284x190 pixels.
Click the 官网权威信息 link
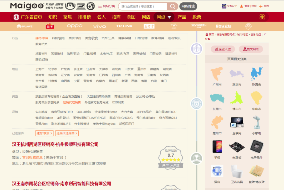tap(32, 158)
